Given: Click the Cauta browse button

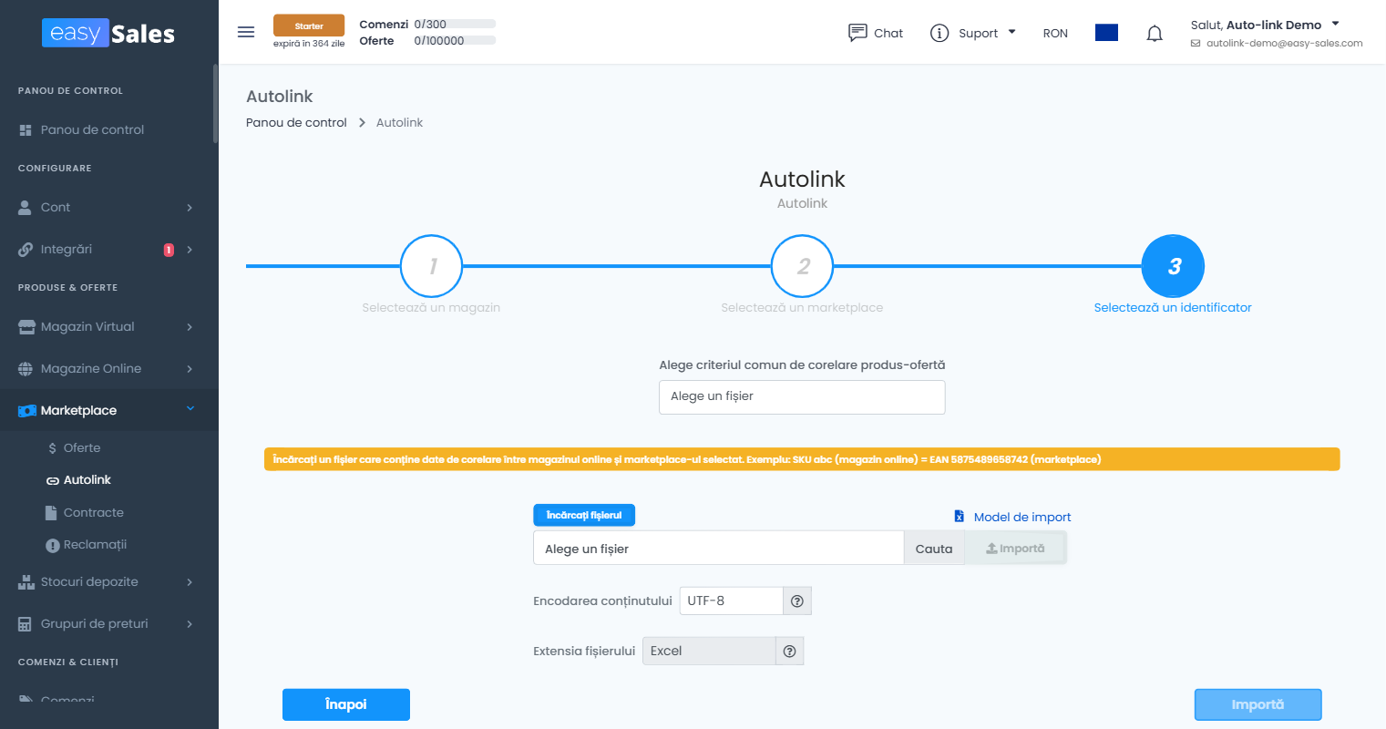Looking at the screenshot, I should click(x=934, y=549).
